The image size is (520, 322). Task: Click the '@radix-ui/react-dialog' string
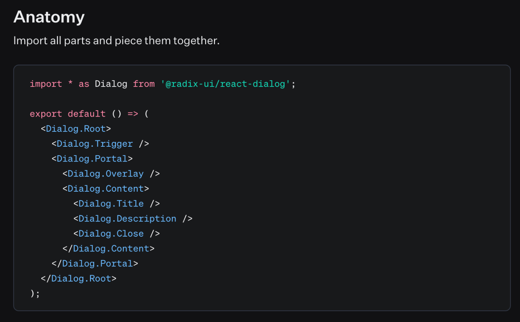225,84
